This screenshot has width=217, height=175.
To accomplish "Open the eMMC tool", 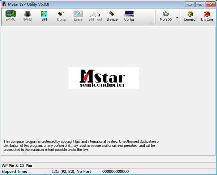I will tap(10, 16).
